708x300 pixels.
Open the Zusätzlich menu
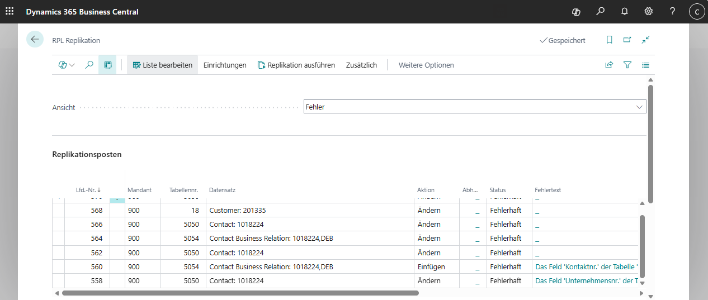point(361,65)
